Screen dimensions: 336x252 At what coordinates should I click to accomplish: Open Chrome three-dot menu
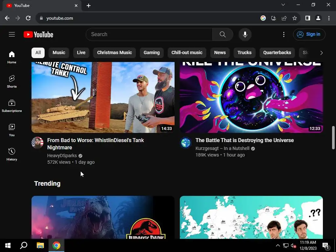(329, 18)
